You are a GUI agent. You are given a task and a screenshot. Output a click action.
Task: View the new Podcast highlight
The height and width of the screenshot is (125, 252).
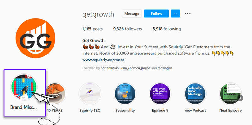pyautogui.click(x=195, y=94)
